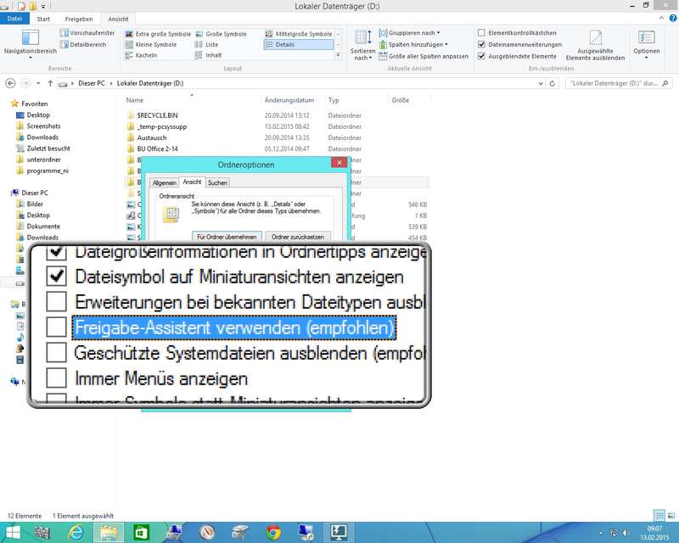This screenshot has height=543, width=679.
Task: Click the Sortieren nach icon
Action: pyautogui.click(x=363, y=44)
